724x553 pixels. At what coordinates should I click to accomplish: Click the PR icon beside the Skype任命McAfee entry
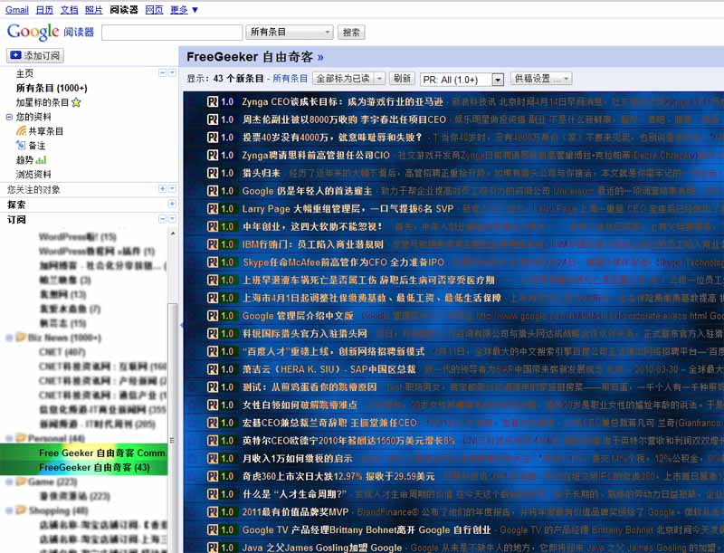(x=213, y=262)
